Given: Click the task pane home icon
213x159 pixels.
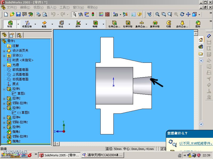Looking at the screenshot, I should 201,40.
